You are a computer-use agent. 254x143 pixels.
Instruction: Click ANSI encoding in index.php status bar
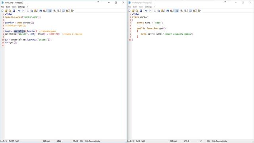click(x=59, y=141)
